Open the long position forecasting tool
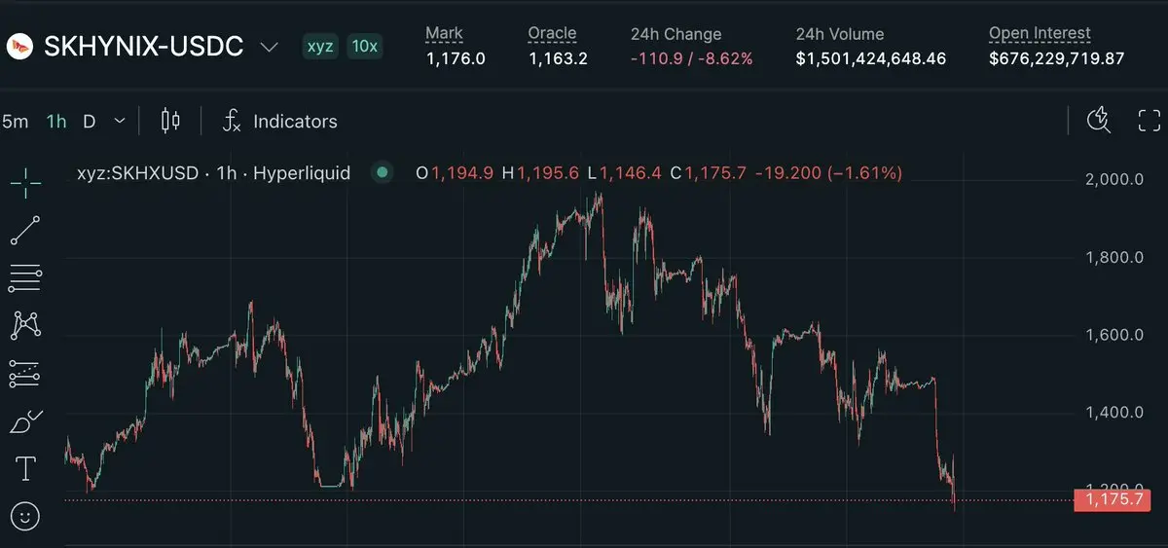The height and width of the screenshot is (548, 1168). [25, 374]
